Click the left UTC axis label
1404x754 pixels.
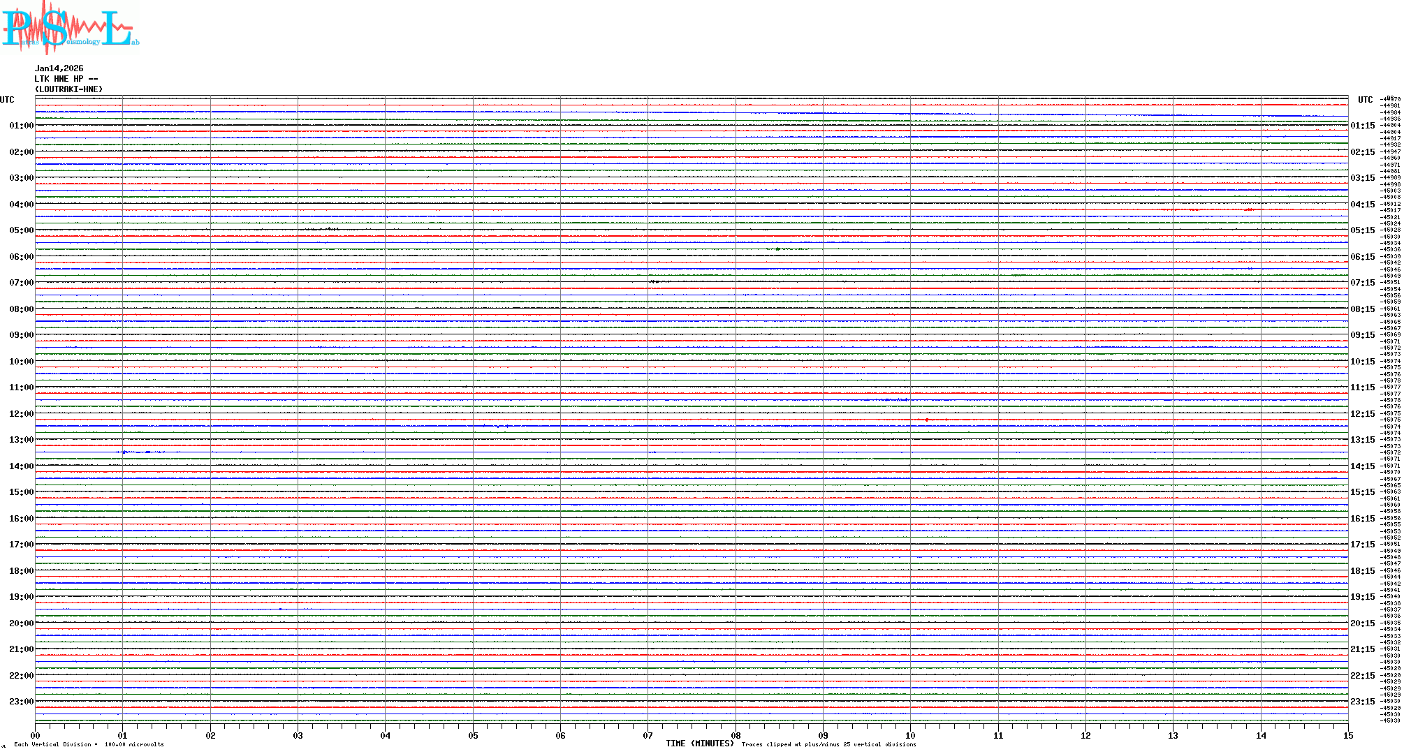(x=7, y=100)
